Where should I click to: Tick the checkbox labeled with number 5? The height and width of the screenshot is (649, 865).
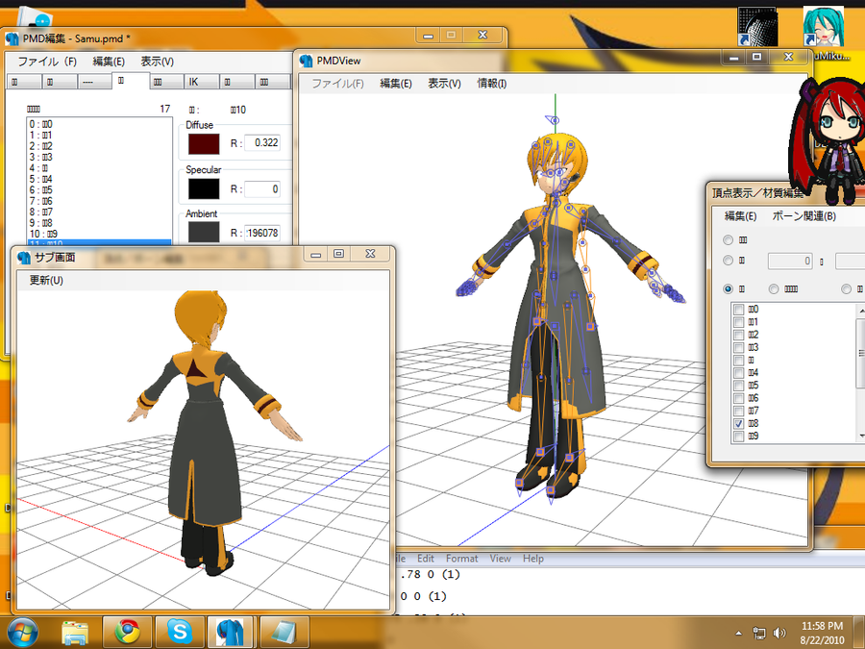tap(739, 386)
